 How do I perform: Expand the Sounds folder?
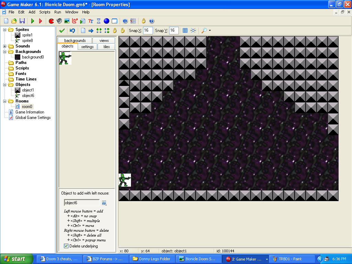pyautogui.click(x=4, y=46)
